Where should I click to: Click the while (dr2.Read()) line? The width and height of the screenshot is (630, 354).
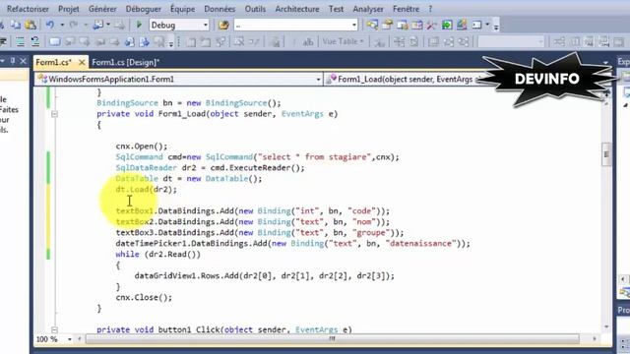pos(157,255)
